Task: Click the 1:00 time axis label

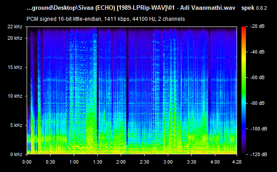Action: point(74,162)
